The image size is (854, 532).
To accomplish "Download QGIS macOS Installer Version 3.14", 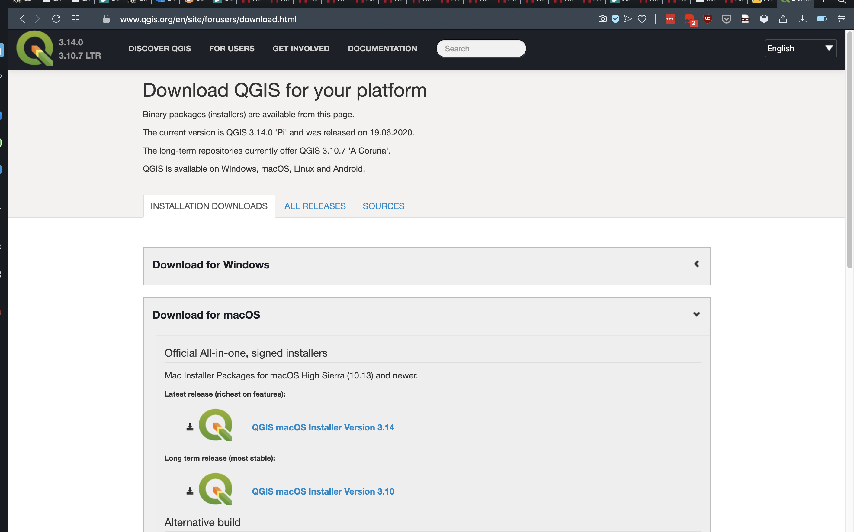I will (323, 427).
